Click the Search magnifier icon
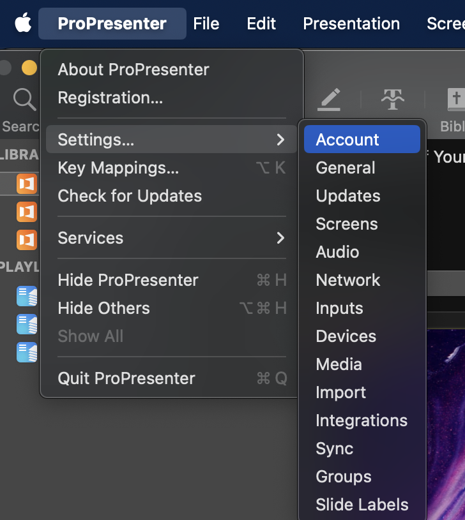This screenshot has width=465, height=520. [24, 99]
